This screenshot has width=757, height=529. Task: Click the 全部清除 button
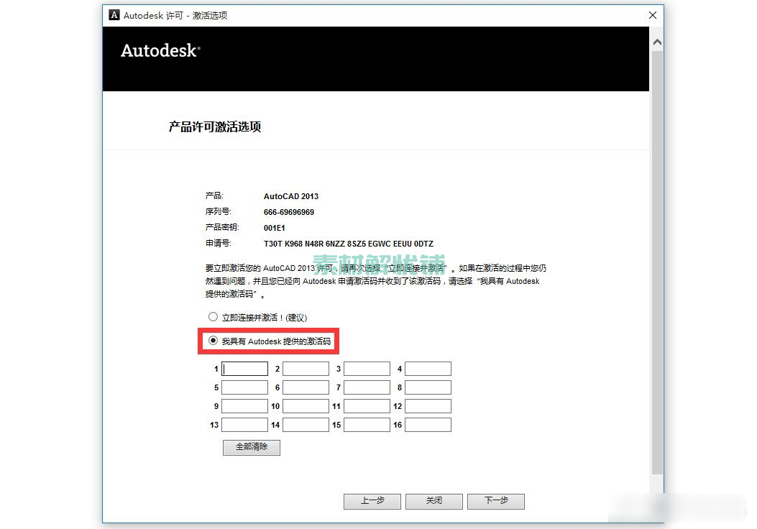point(252,447)
